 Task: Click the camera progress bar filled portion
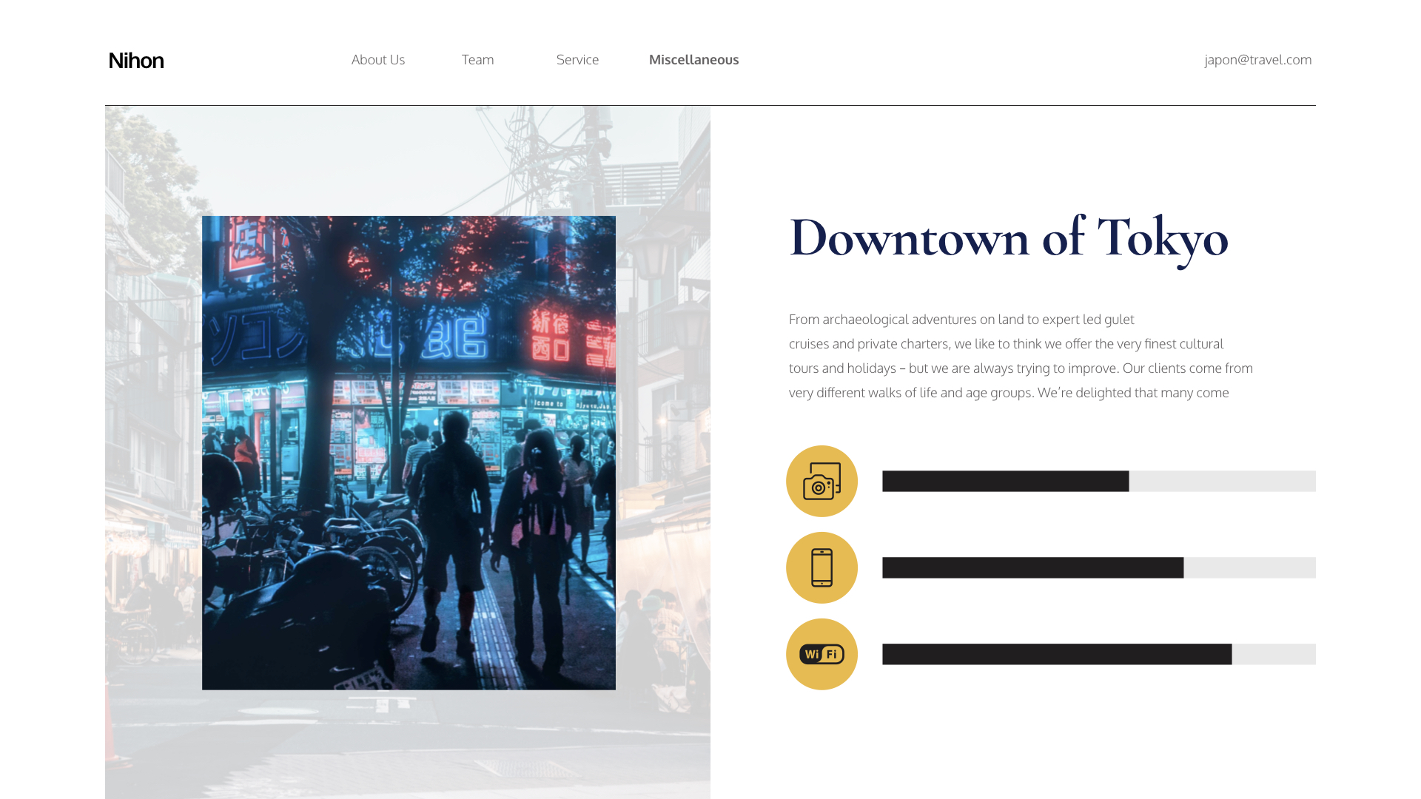(x=1005, y=482)
